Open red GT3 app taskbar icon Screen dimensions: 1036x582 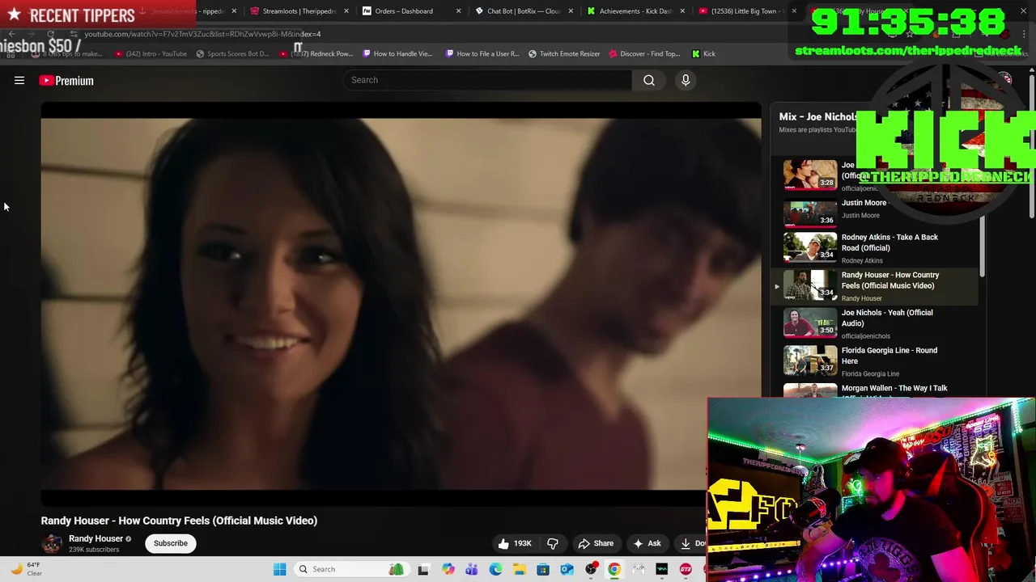point(686,569)
